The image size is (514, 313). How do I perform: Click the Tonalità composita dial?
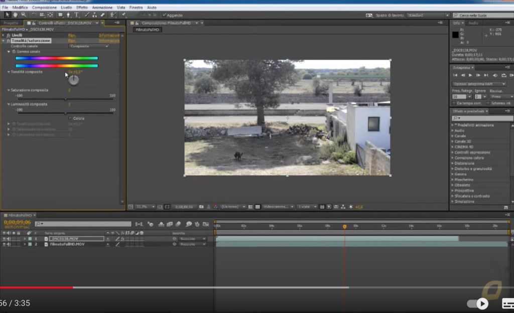[x=74, y=80]
